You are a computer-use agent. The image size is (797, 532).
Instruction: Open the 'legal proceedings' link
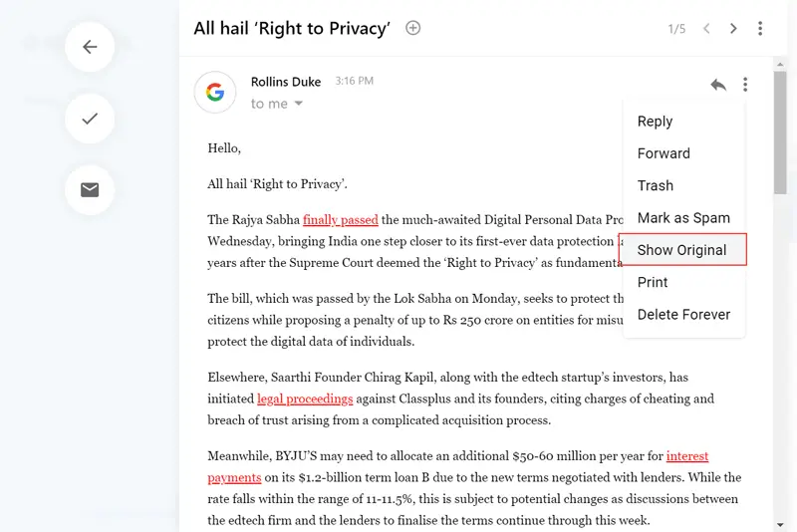(x=305, y=399)
